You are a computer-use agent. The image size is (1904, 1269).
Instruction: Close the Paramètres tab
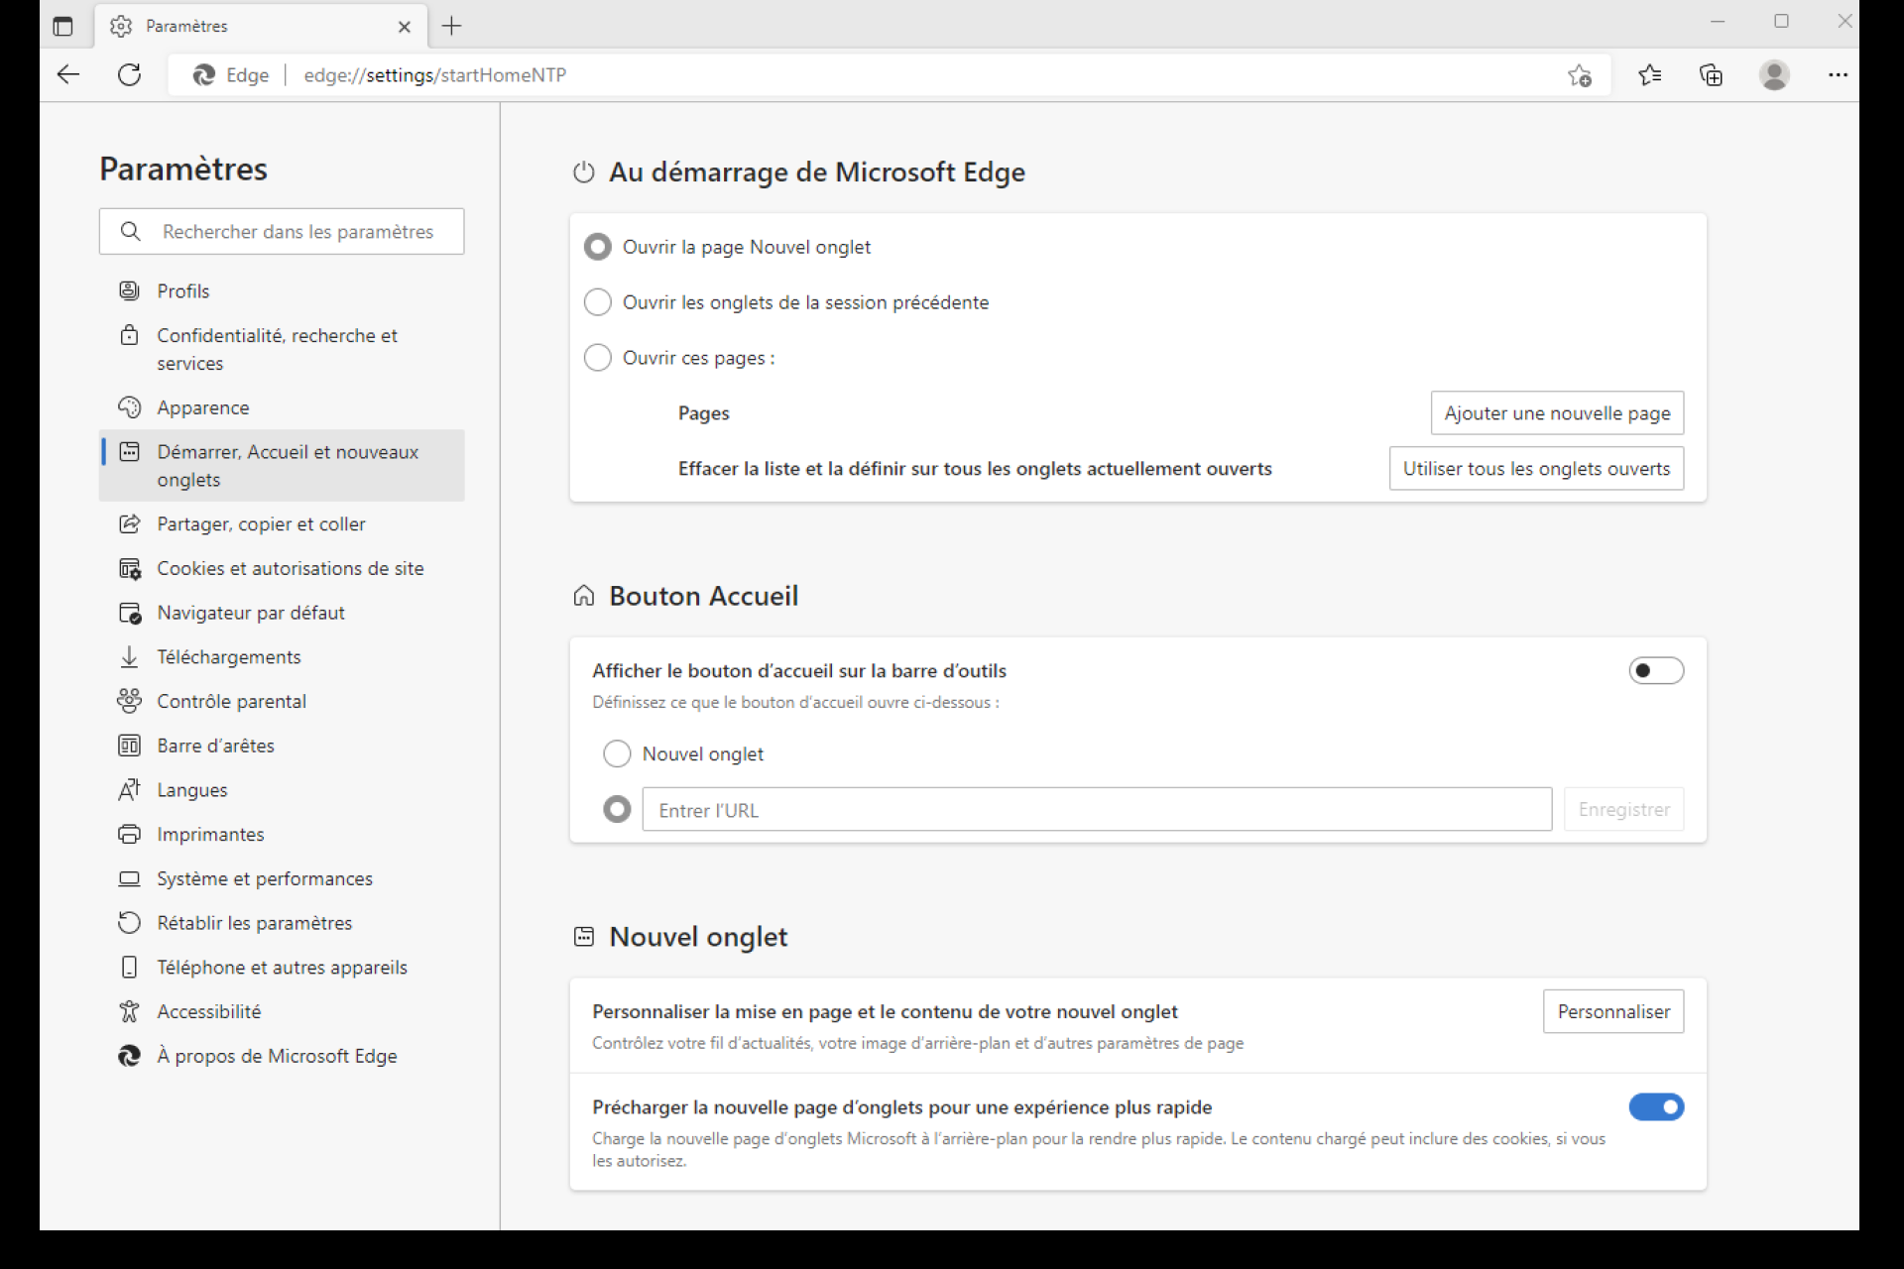[405, 27]
